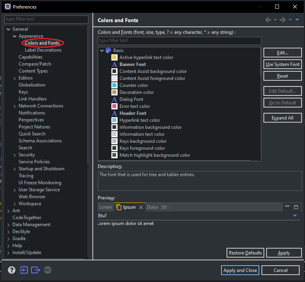Close the Ipsum preview tab
The image size is (305, 282).
[141, 207]
